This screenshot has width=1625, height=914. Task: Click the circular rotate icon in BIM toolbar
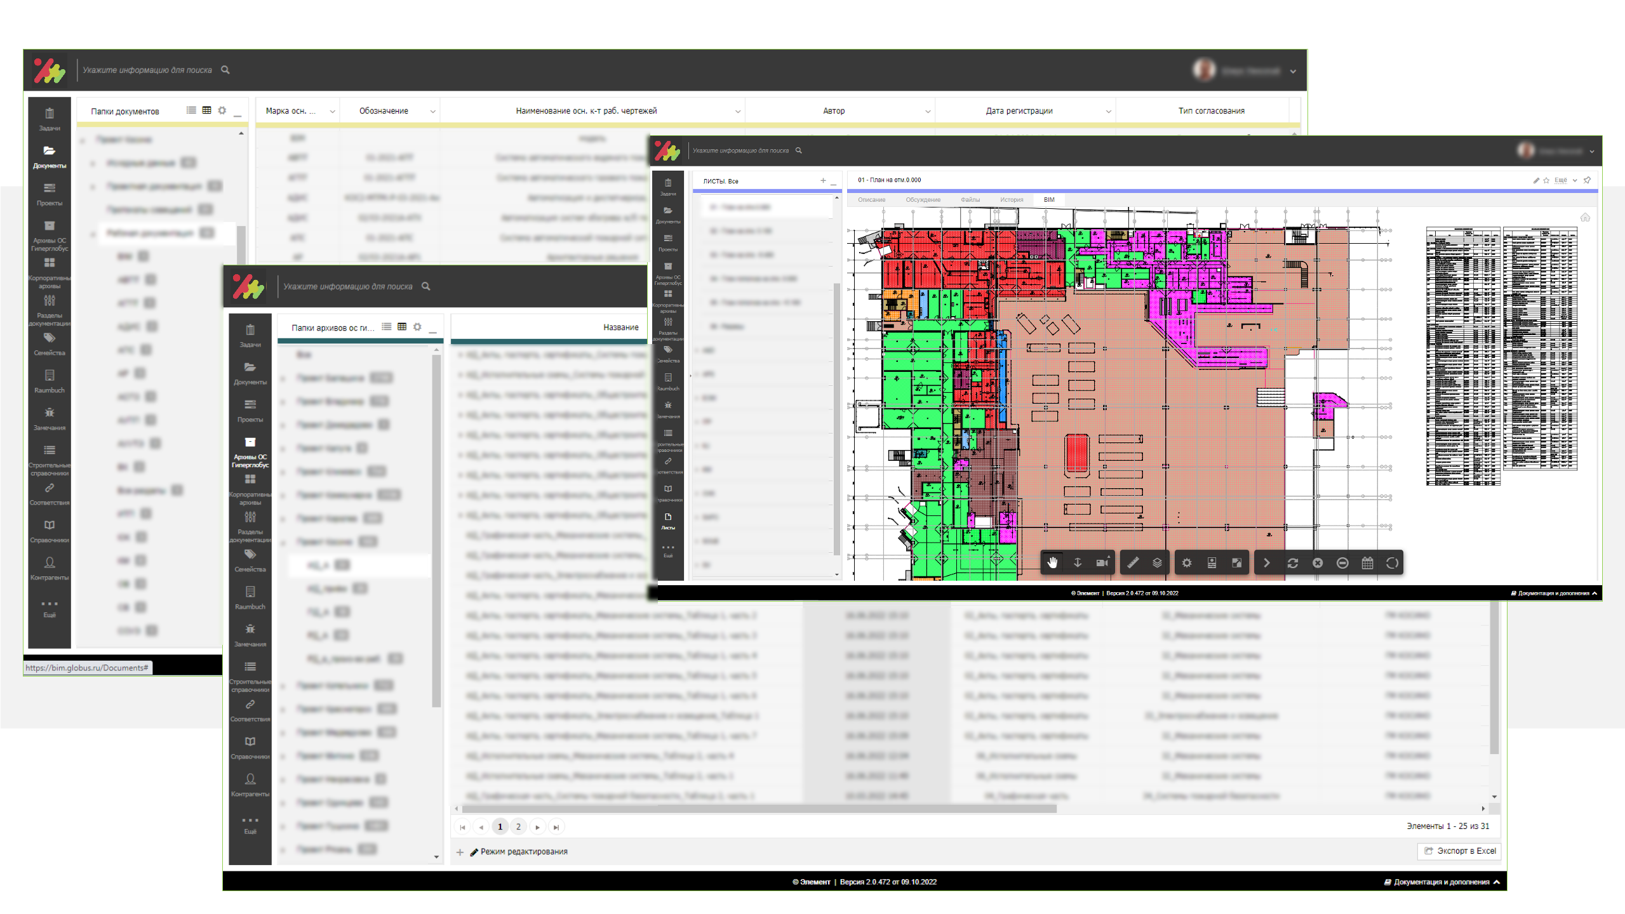pos(1392,562)
